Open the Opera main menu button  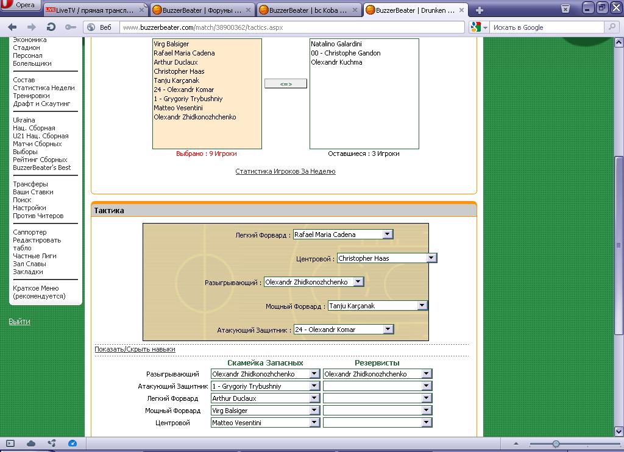pyautogui.click(x=20, y=5)
